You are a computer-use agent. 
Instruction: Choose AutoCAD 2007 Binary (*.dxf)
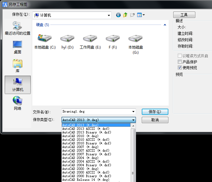point(96,154)
